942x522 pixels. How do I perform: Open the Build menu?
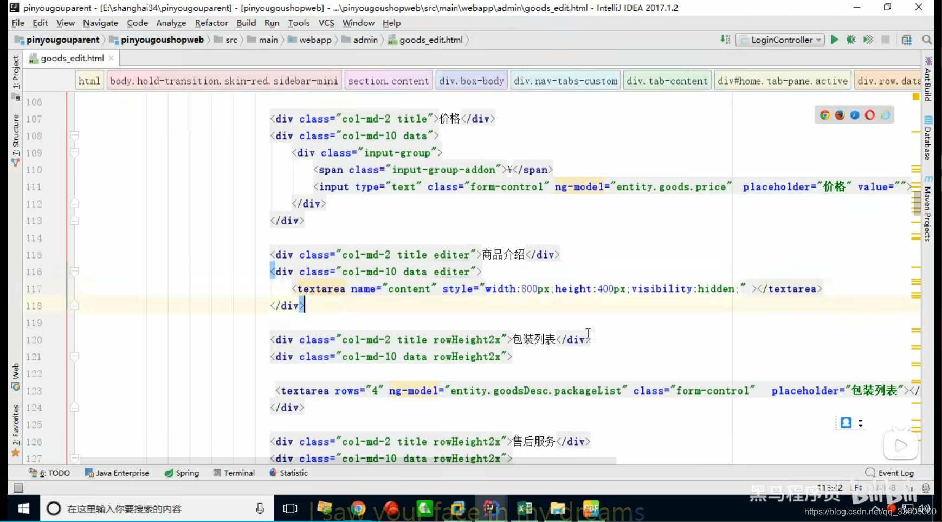(246, 23)
